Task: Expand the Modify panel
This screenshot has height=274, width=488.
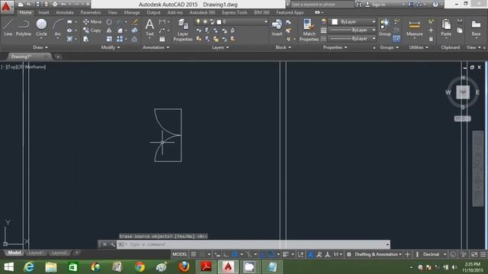Action: (x=111, y=47)
